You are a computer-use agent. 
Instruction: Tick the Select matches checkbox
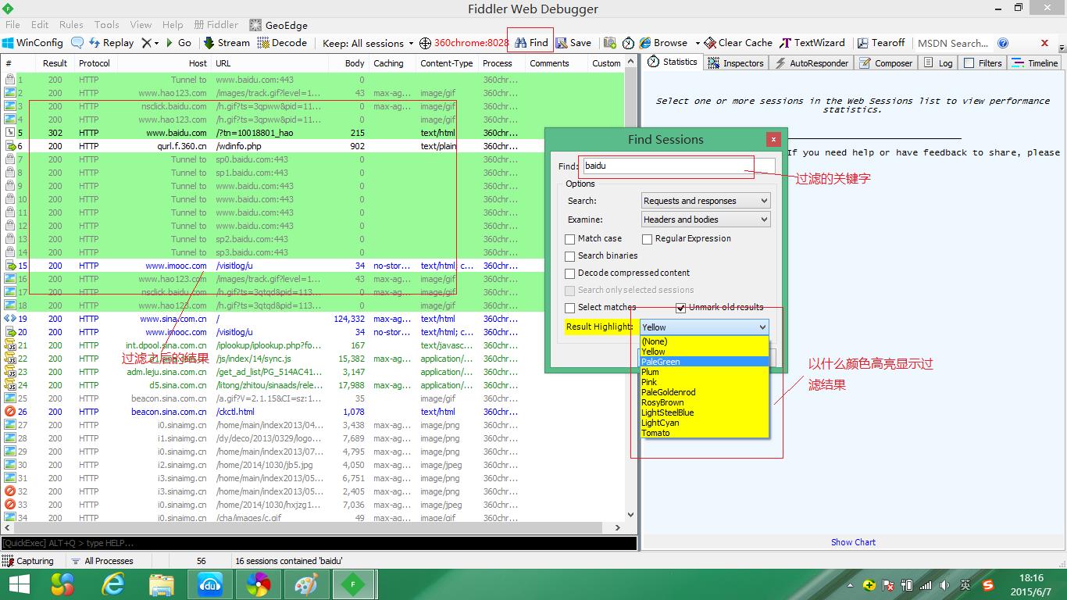(x=570, y=308)
